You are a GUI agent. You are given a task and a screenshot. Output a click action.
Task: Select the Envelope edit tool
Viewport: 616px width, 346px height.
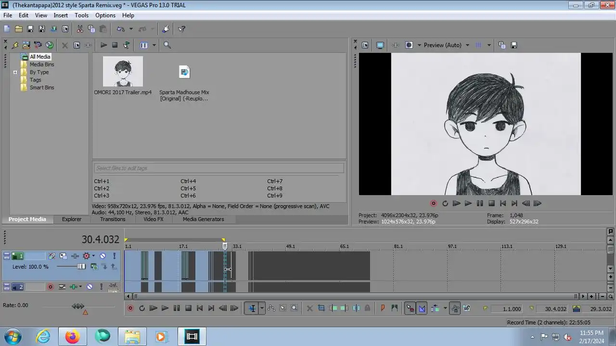coord(271,309)
